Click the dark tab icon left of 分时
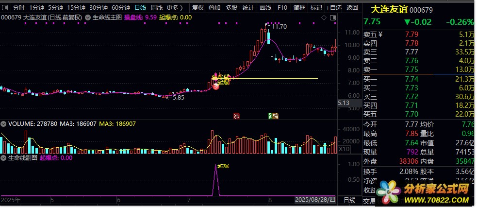The height and width of the screenshot is (208, 477). (x=5, y=8)
